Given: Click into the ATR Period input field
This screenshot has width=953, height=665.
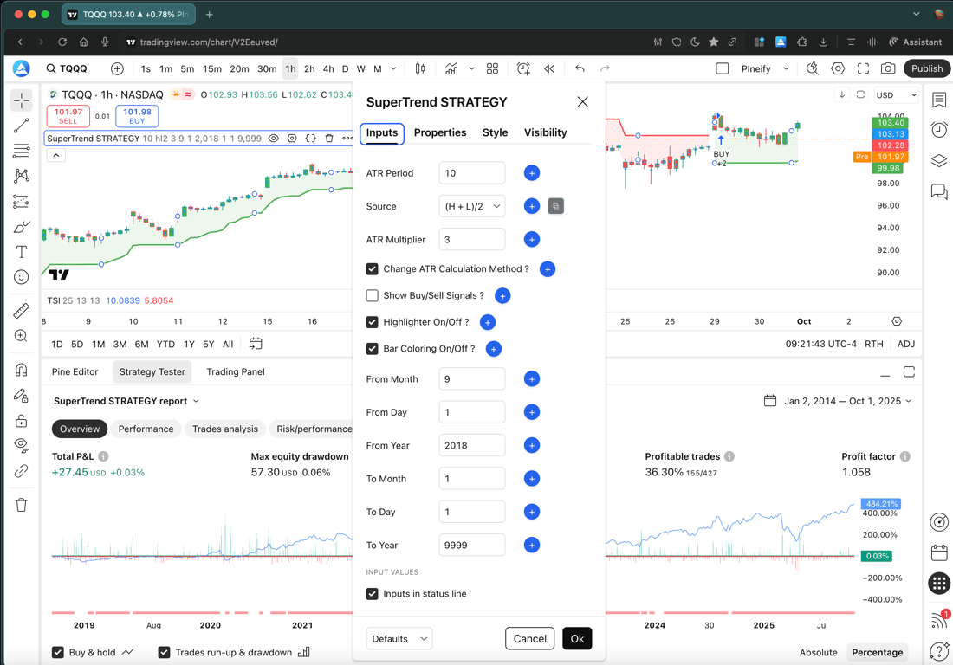Looking at the screenshot, I should point(471,173).
